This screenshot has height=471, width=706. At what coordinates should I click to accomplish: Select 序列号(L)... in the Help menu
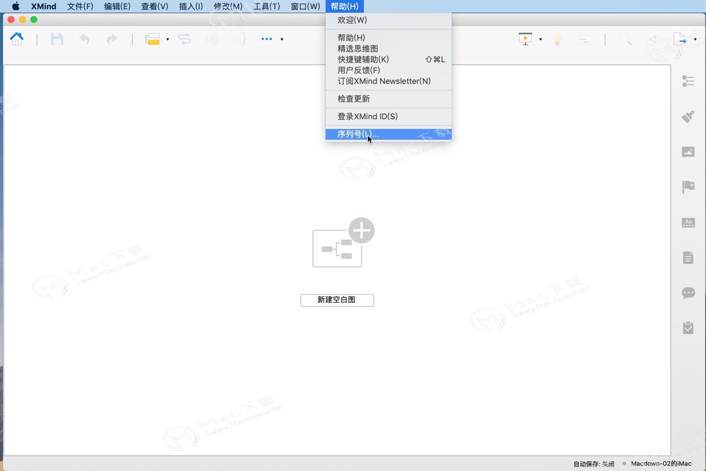[388, 134]
